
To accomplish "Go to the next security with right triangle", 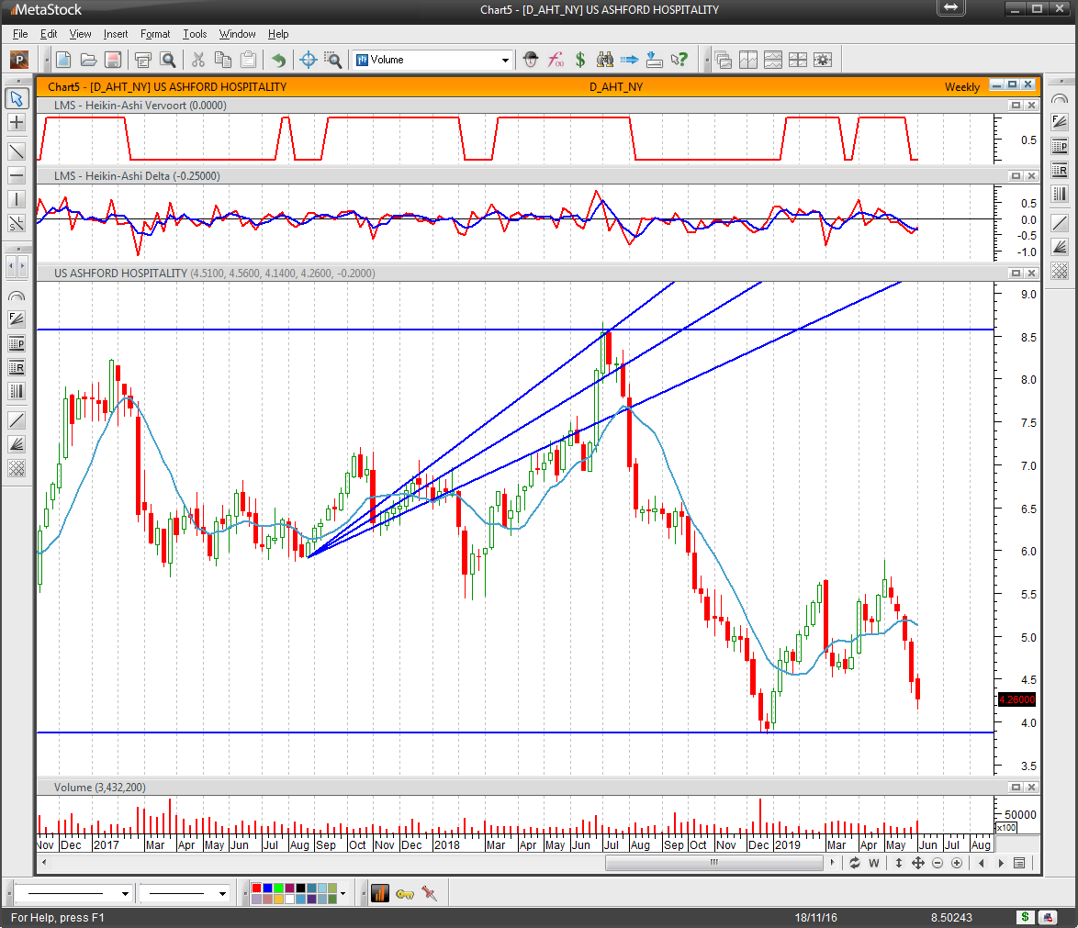I will click(x=1000, y=863).
